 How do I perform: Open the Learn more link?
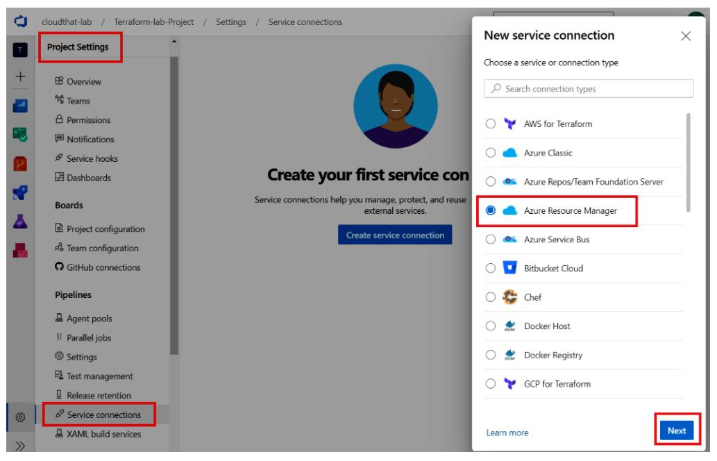click(507, 433)
